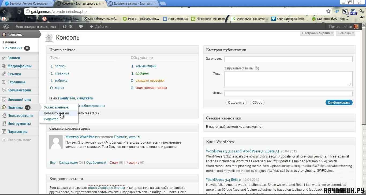Reload the page with the refresh icon
366x195 pixels.
click(19, 12)
